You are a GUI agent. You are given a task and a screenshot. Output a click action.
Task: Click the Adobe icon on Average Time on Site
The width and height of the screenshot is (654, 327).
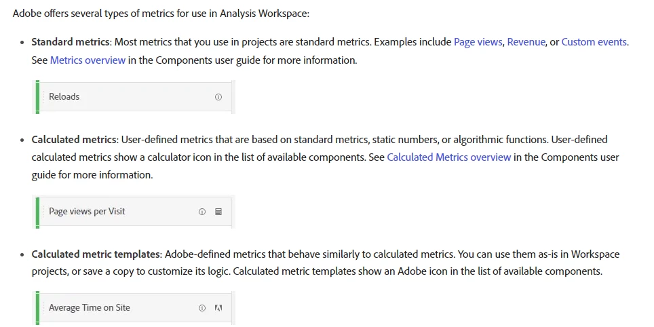coord(218,308)
